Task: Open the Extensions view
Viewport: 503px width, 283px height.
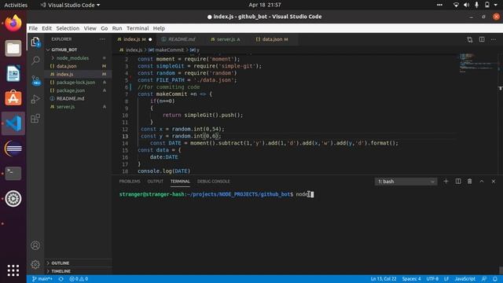Action: (35, 119)
